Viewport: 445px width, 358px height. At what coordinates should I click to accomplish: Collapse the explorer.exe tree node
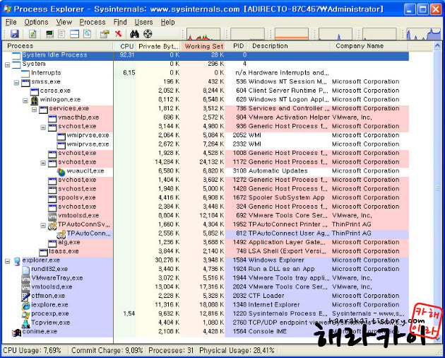[7, 261]
